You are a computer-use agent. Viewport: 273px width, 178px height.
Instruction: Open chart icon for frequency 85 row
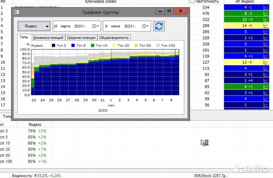pos(266,87)
